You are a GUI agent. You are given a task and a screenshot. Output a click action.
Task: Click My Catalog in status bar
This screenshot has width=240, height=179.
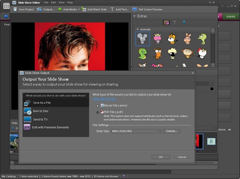click(9, 176)
